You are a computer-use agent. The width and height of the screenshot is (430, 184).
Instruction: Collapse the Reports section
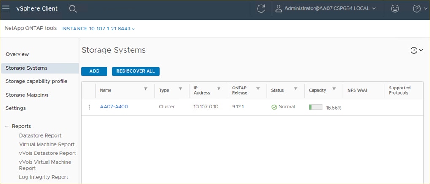7,127
